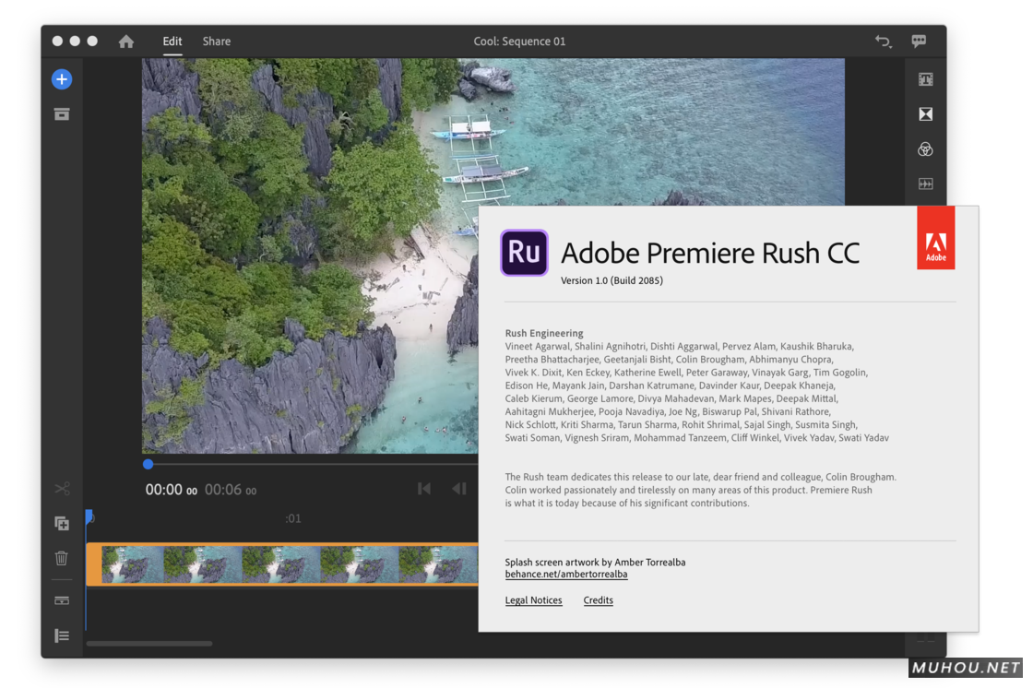The width and height of the screenshot is (1033, 688).
Task: Open the Color panel icon
Action: (926, 149)
